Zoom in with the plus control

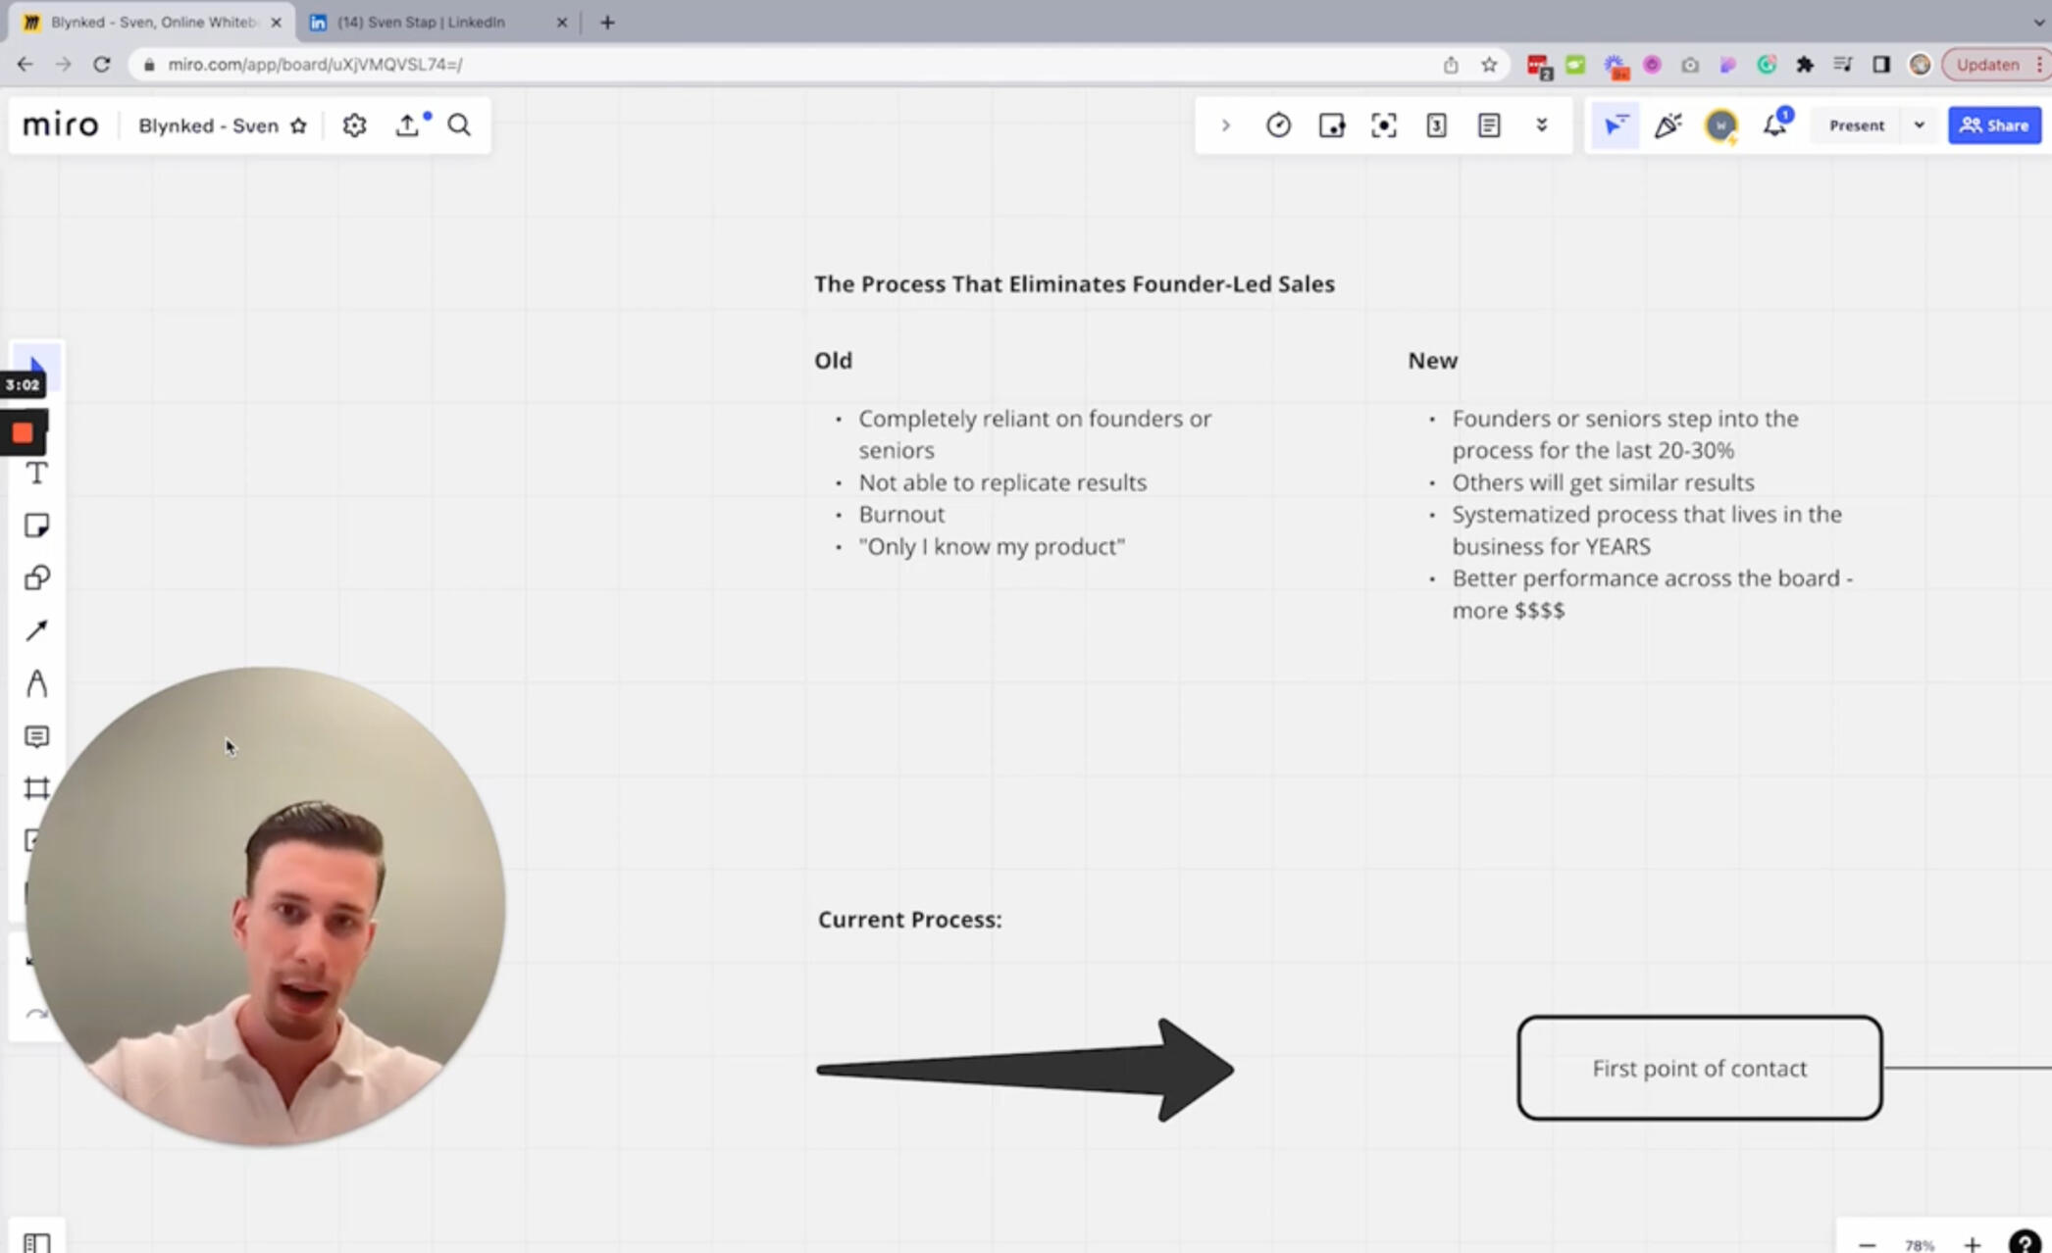1972,1244
